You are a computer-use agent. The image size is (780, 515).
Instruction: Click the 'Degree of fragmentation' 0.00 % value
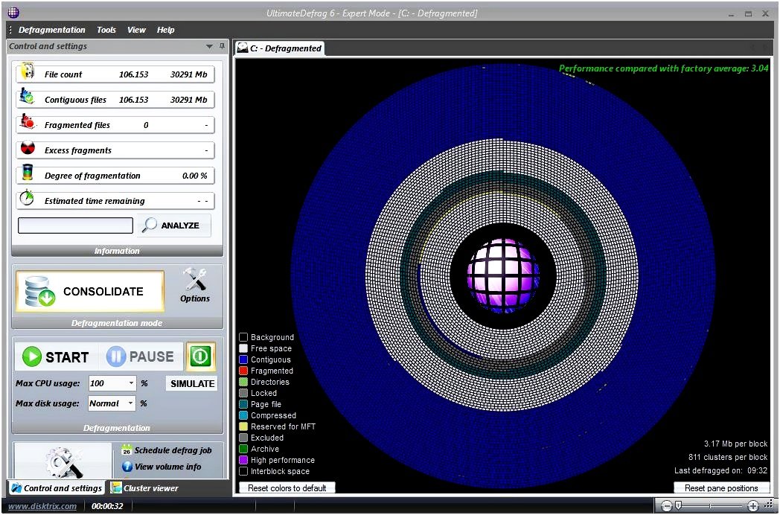tap(194, 176)
